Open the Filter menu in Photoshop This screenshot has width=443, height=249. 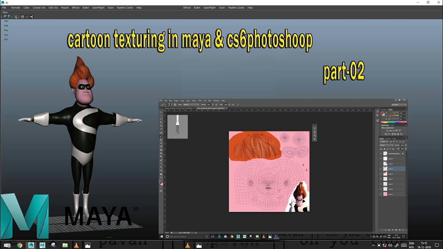200,101
